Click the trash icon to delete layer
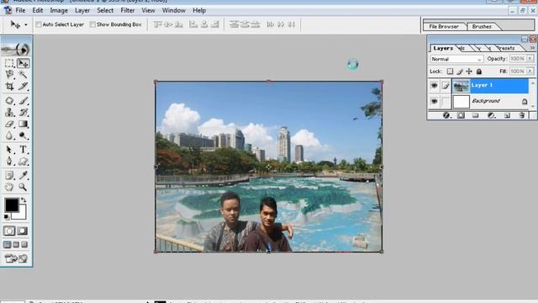The width and height of the screenshot is (538, 303). [x=522, y=115]
